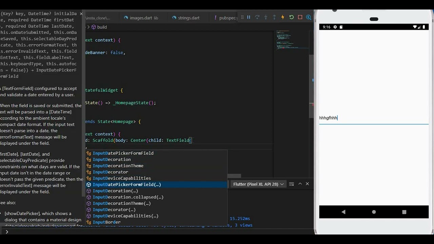Click the 'false' value in editor
The height and width of the screenshot is (244, 434).
[x=117, y=53]
